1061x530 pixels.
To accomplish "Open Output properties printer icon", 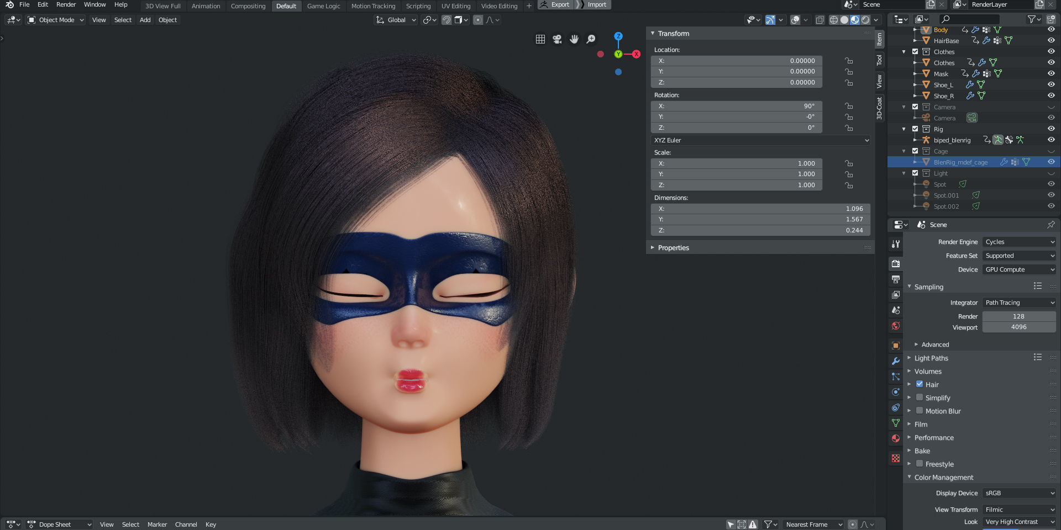I will (x=896, y=279).
